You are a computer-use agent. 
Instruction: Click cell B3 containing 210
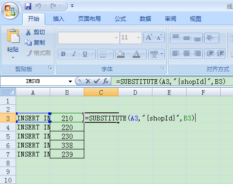tap(67, 118)
